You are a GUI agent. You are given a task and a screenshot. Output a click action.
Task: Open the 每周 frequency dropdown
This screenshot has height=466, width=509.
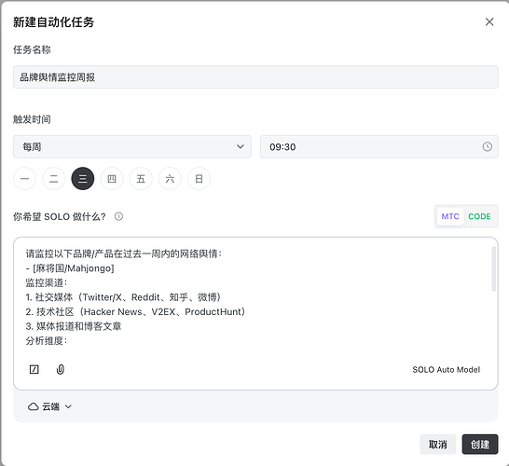132,146
